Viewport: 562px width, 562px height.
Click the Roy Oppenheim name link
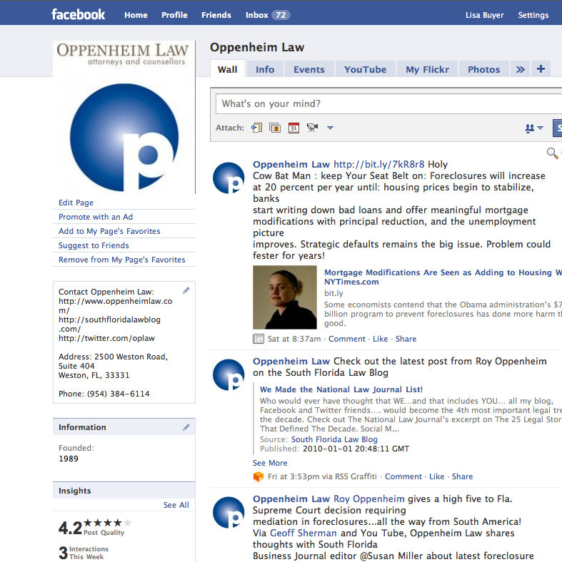point(369,499)
